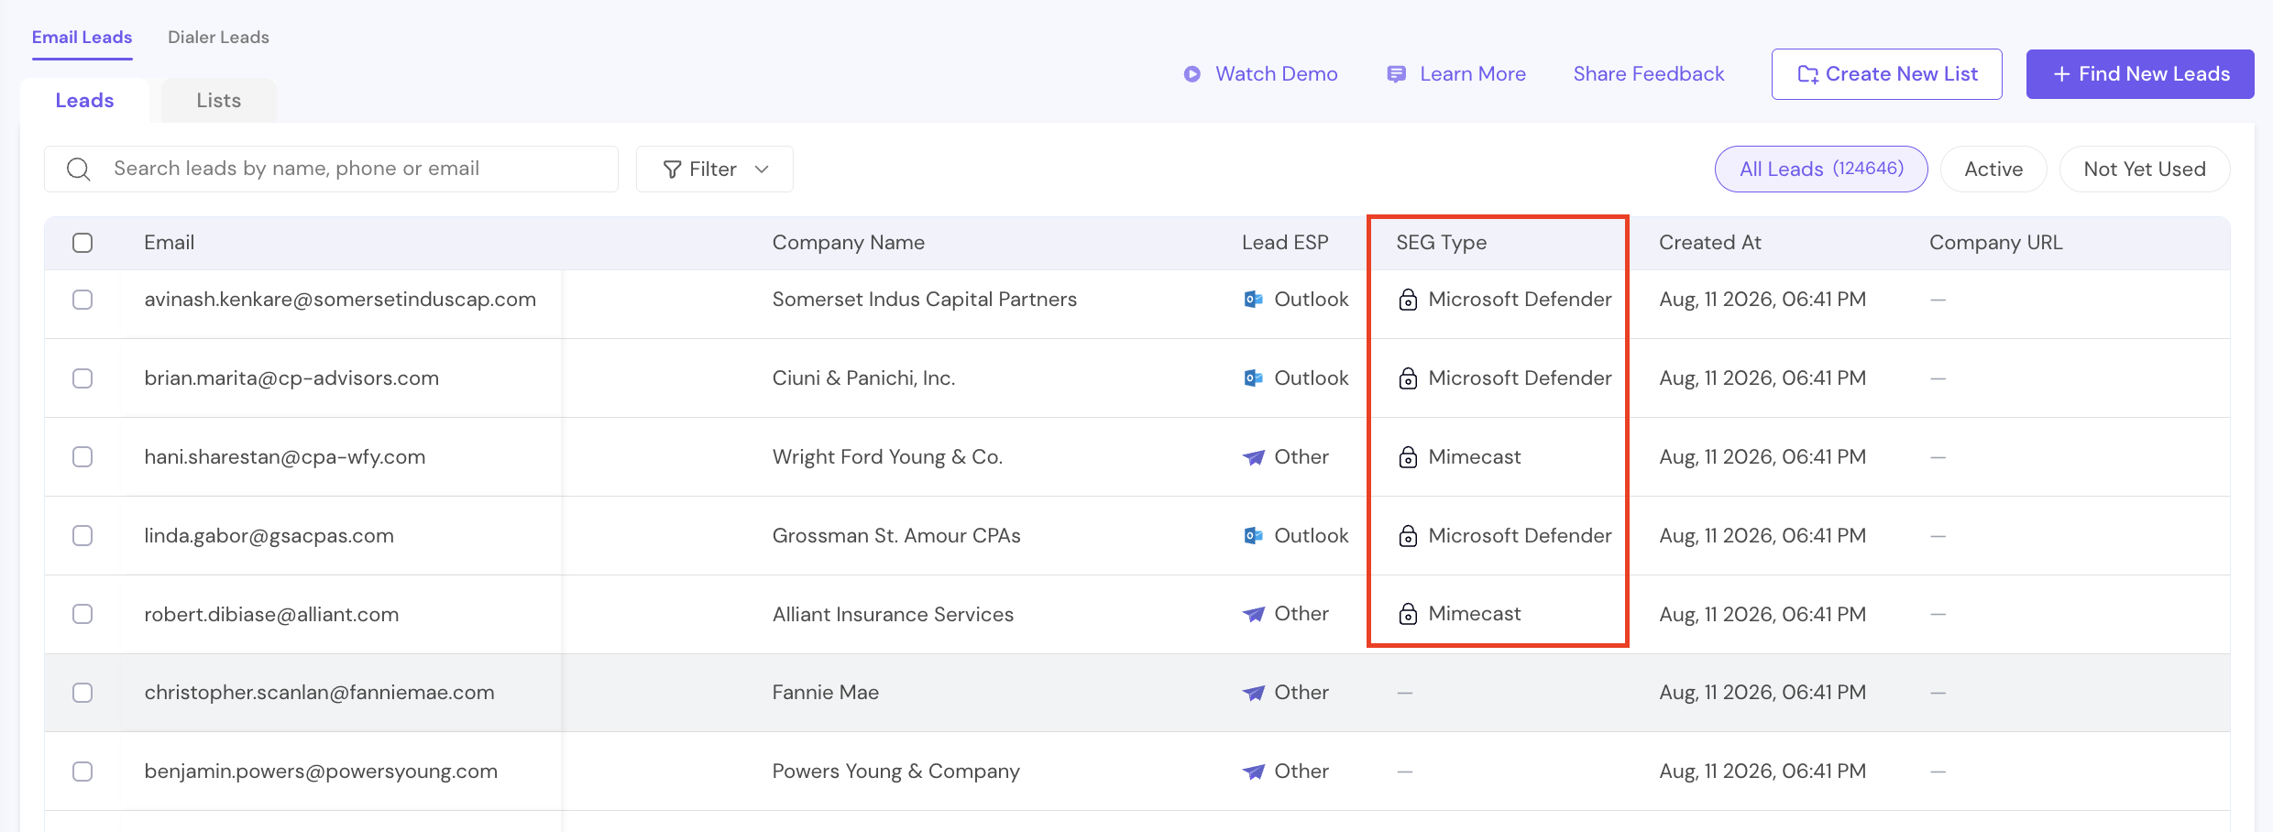The height and width of the screenshot is (832, 2273).
Task: Click email robert.dibiase@alliant.com
Action: click(x=271, y=614)
